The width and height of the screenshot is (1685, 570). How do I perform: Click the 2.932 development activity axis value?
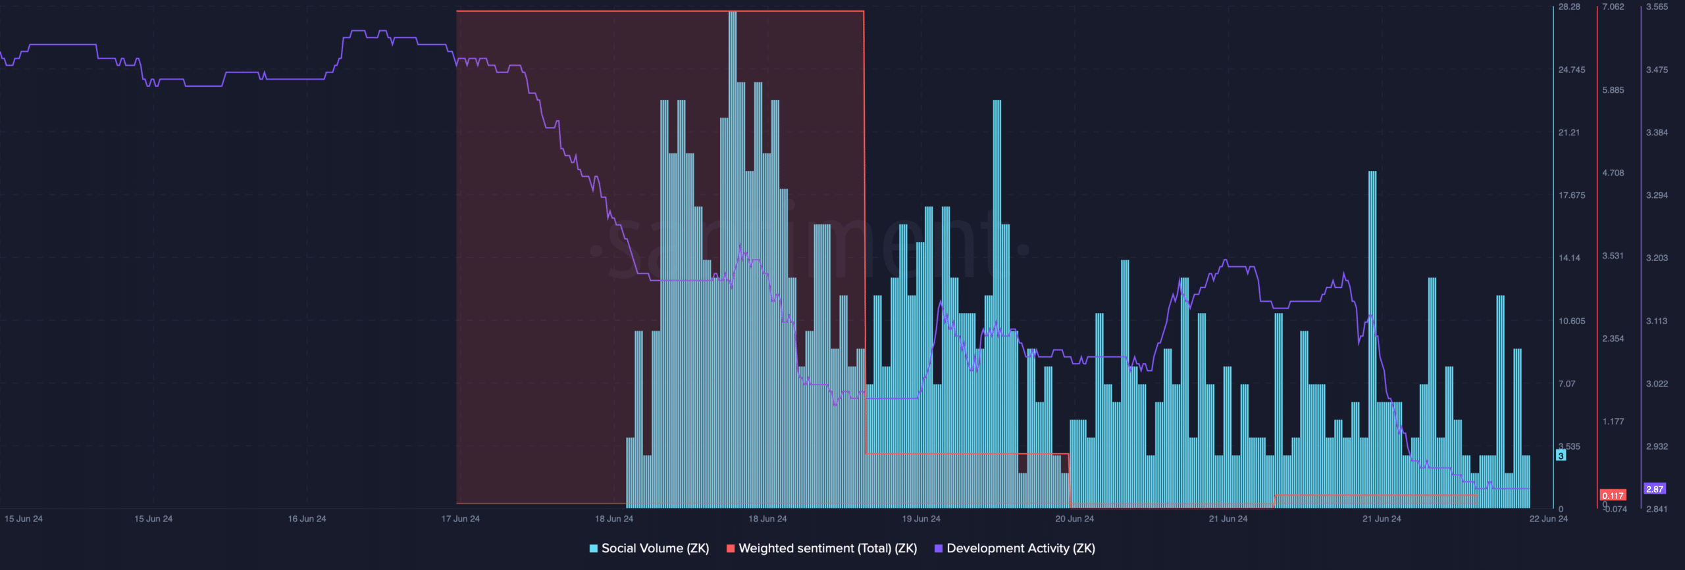[1657, 446]
